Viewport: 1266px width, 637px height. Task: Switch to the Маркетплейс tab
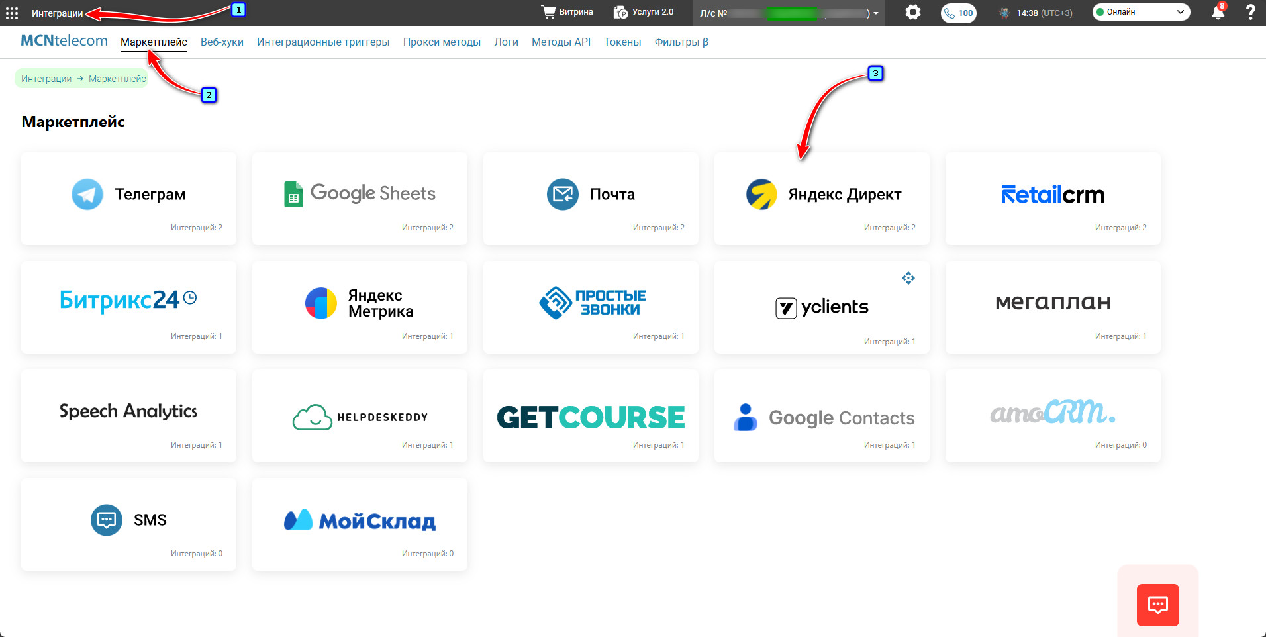(154, 42)
